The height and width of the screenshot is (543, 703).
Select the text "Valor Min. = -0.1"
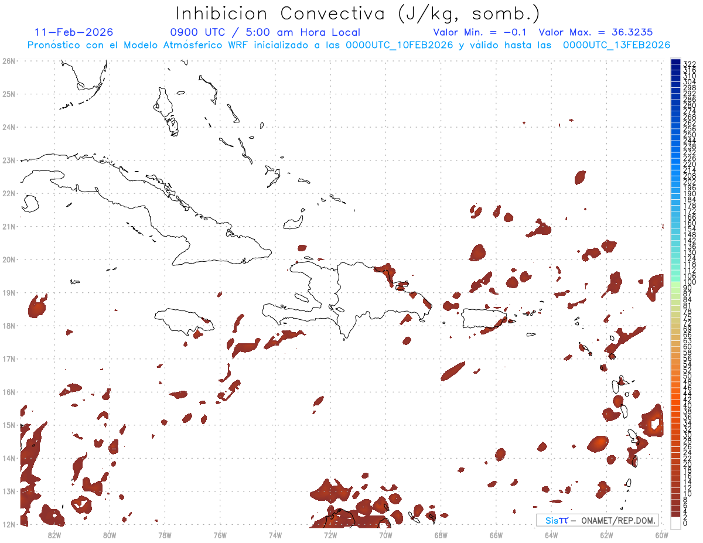point(481,32)
